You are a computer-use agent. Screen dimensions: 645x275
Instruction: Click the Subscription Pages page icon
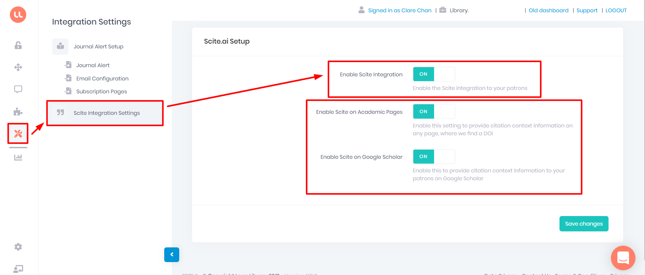pos(68,91)
